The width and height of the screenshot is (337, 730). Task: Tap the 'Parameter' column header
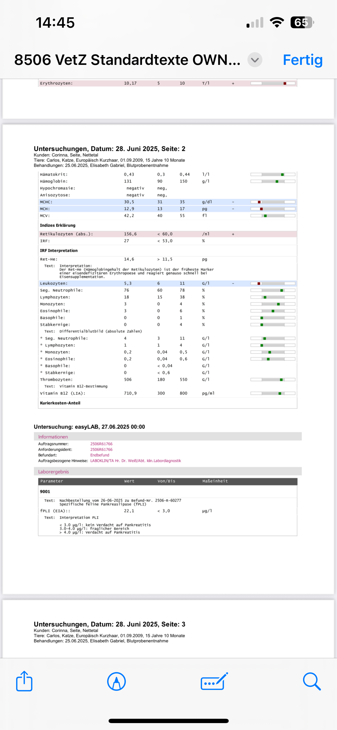[52, 481]
